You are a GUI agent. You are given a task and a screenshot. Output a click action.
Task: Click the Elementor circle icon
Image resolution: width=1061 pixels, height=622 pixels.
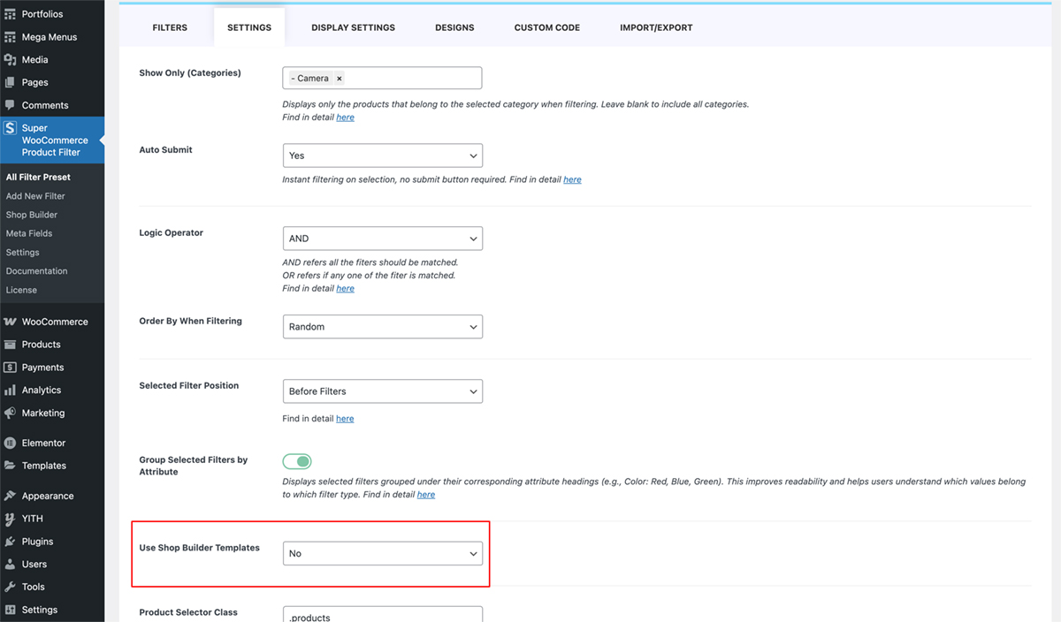[x=11, y=443]
